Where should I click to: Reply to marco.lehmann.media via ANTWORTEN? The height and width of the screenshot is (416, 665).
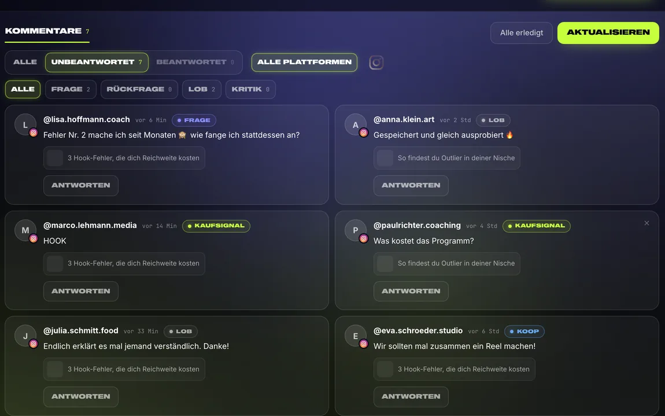pos(81,291)
